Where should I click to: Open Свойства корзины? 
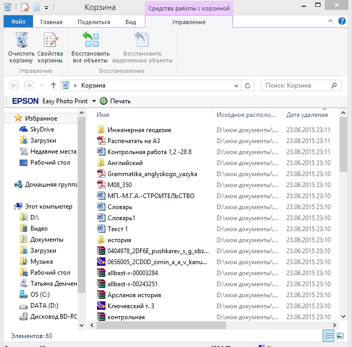click(50, 41)
